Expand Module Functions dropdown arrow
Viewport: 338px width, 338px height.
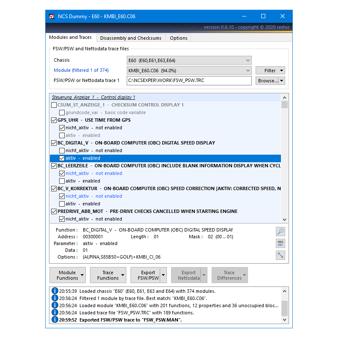click(82, 275)
